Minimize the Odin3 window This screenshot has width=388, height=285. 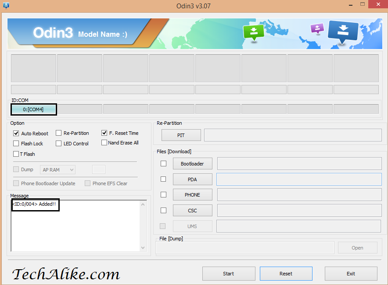(351, 5)
